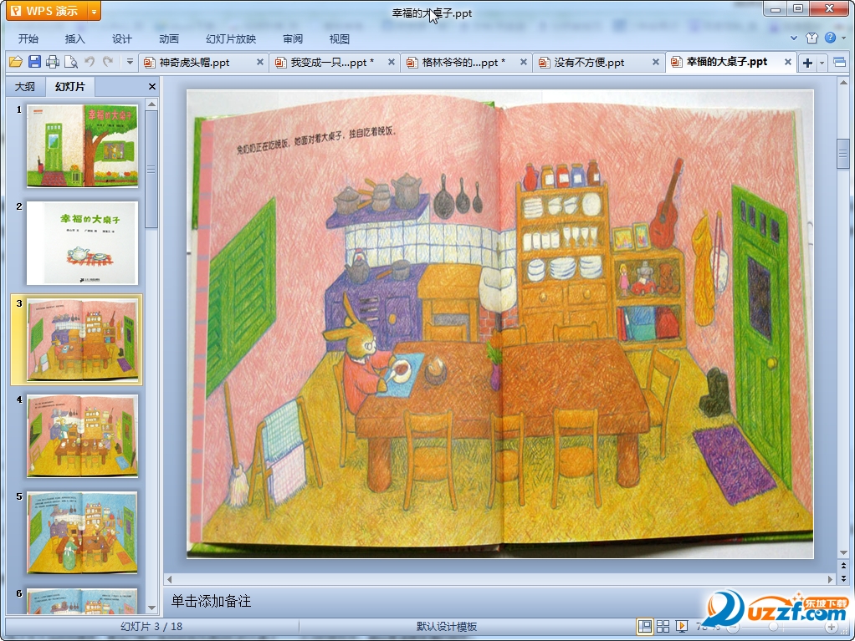Viewport: 855px width, 641px height.
Task: Click the zoom in plus button
Action: click(x=831, y=627)
